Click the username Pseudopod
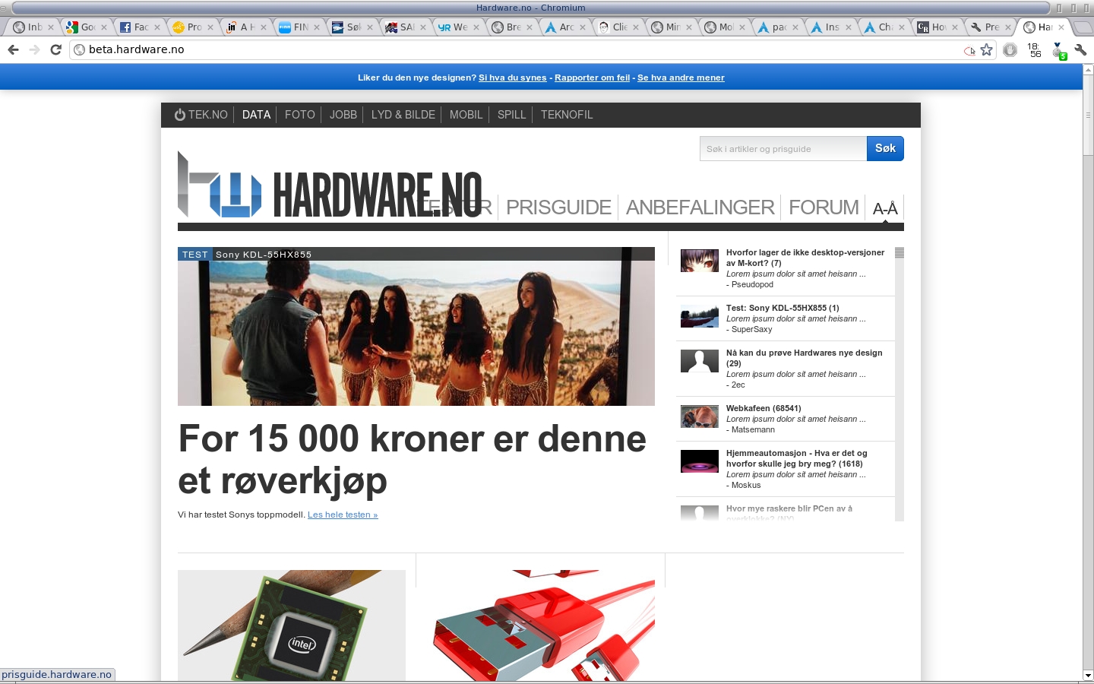 tap(752, 284)
